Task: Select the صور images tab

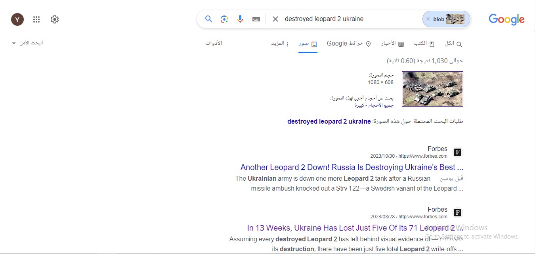Action: pyautogui.click(x=308, y=44)
